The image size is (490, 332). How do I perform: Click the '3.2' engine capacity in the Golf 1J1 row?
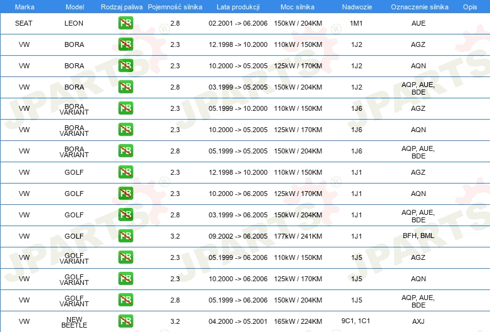175,236
